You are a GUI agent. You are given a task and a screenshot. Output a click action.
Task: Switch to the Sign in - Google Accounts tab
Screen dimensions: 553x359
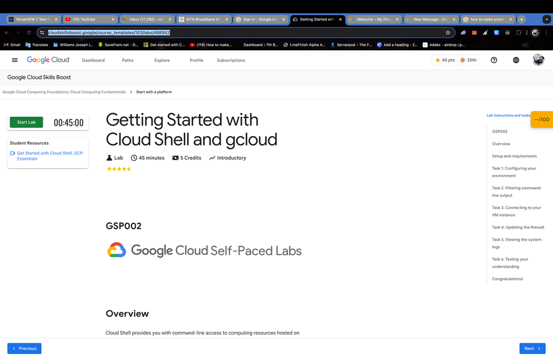pos(260,19)
